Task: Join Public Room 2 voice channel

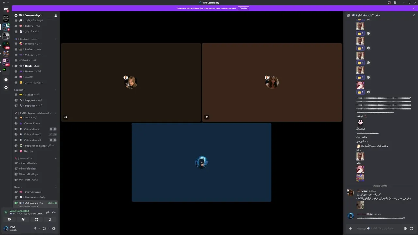Action: [36, 134]
